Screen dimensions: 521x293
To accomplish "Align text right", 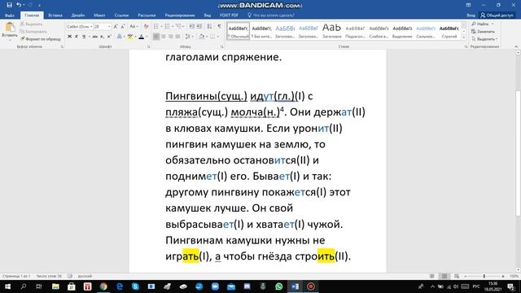I will click(171, 37).
